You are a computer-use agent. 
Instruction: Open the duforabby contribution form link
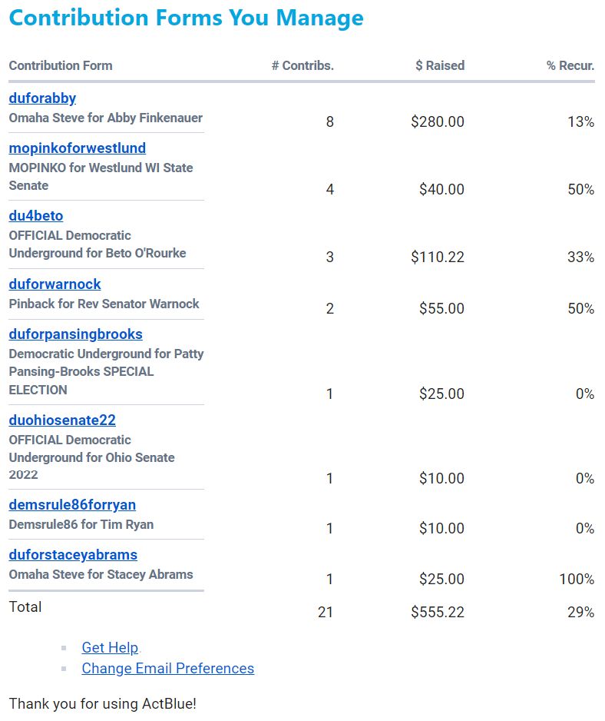pyautogui.click(x=42, y=98)
